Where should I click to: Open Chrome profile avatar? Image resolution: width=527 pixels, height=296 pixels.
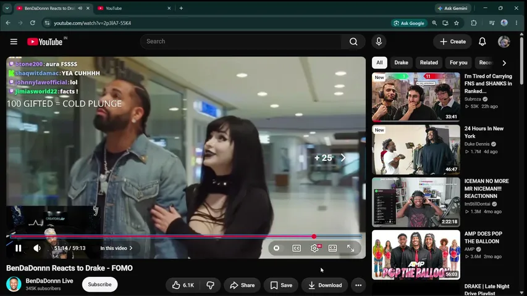504,23
